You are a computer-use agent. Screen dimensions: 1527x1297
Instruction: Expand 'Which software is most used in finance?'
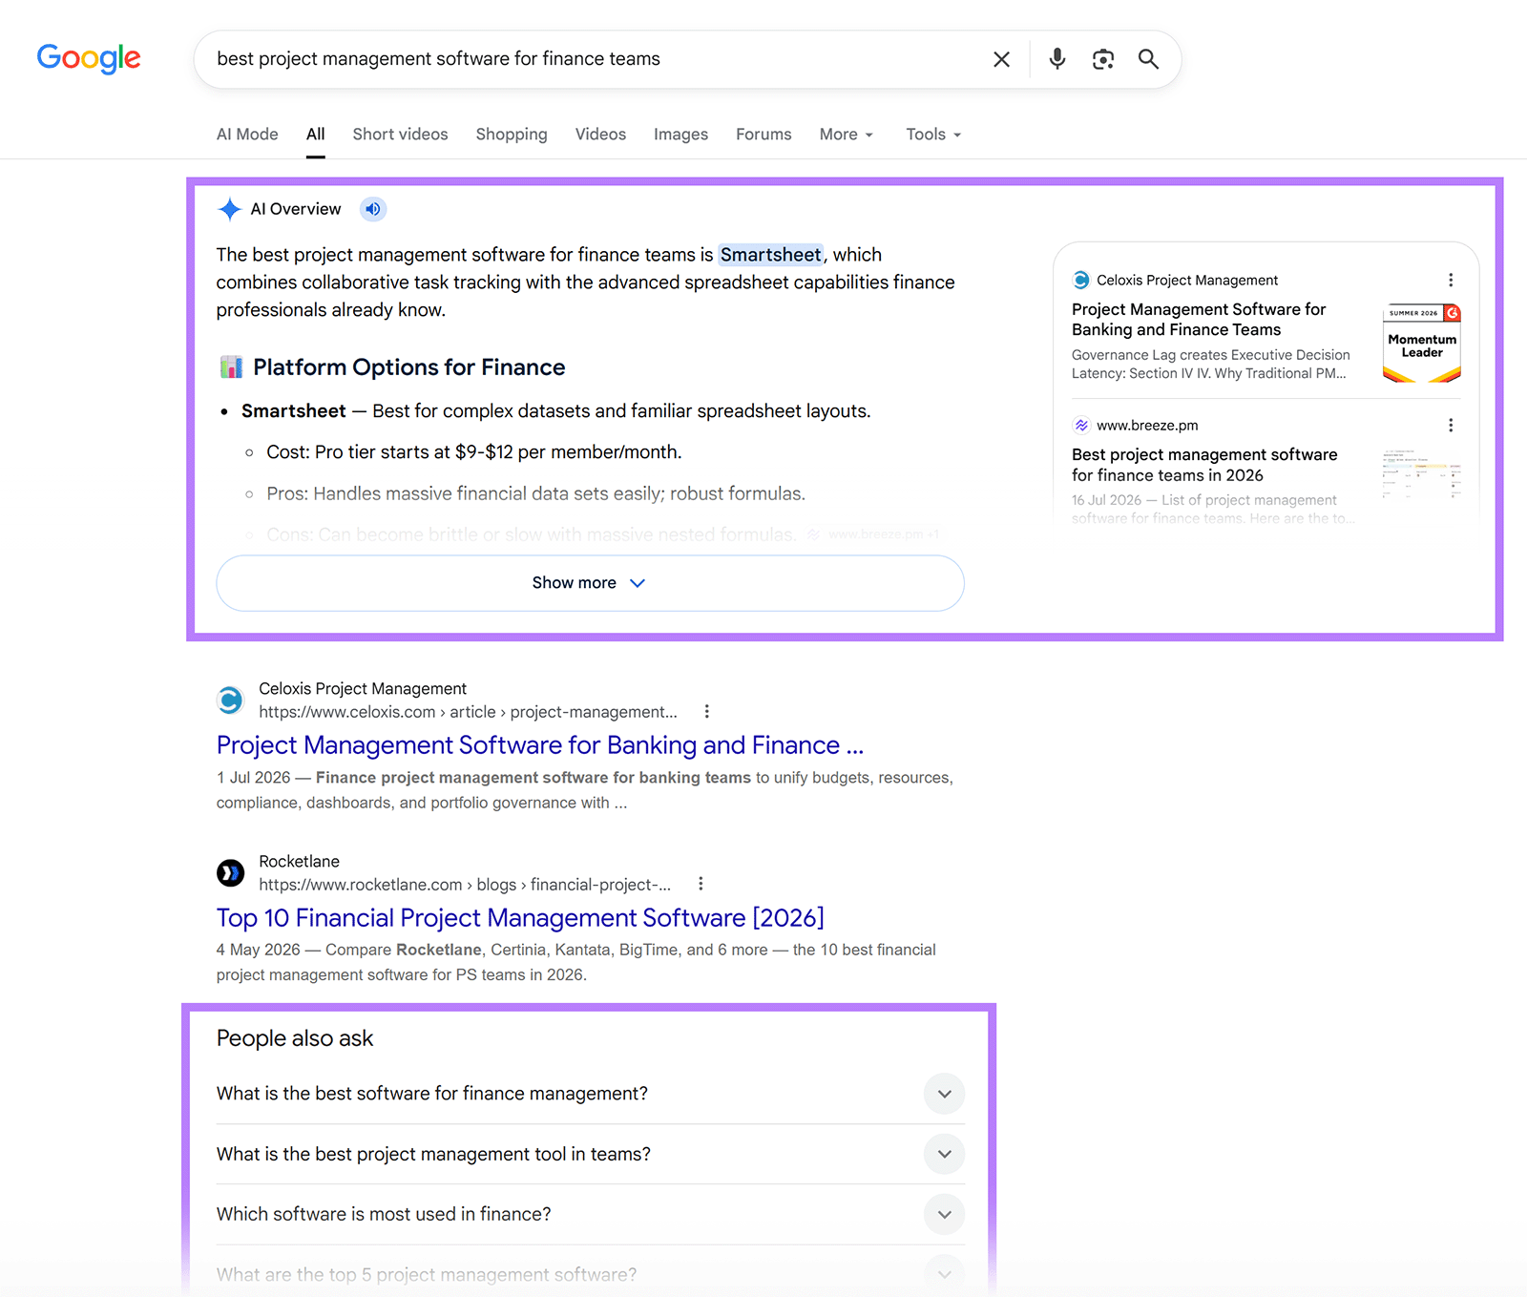[x=591, y=1214]
